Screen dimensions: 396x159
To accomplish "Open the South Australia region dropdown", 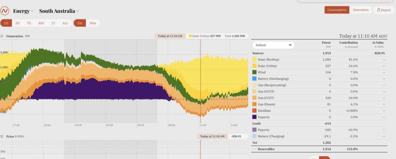I will point(59,11).
